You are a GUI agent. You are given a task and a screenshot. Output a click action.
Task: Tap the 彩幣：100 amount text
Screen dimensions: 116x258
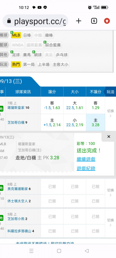pyautogui.click(x=86, y=143)
